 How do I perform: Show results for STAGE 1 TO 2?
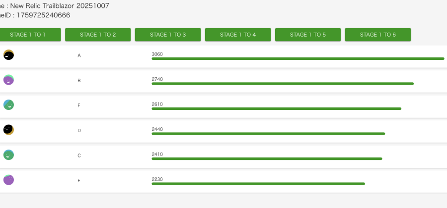(x=98, y=35)
